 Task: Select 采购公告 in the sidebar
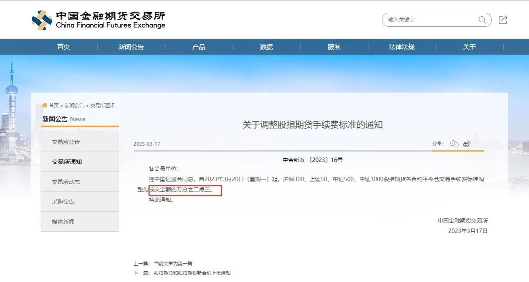[80, 202]
